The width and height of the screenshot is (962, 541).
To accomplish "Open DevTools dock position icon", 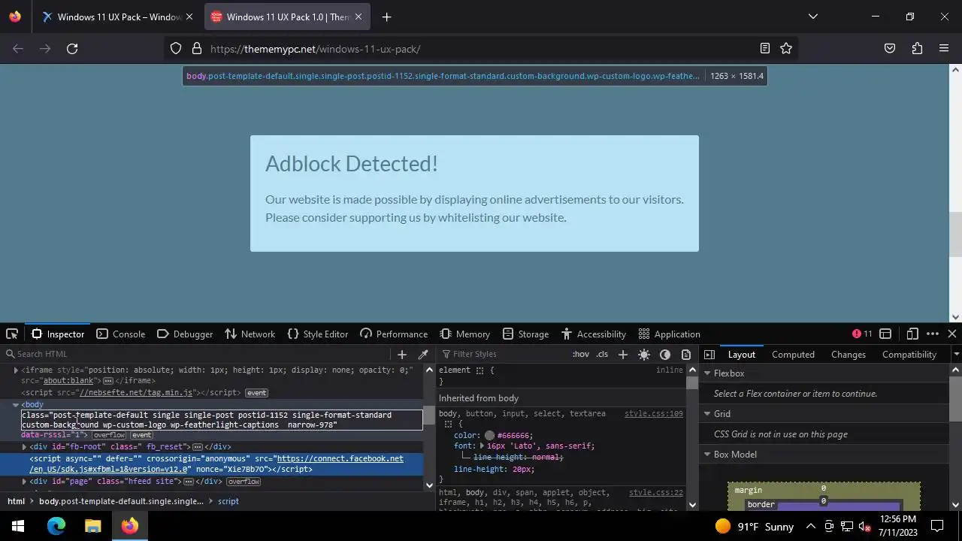I will click(885, 334).
